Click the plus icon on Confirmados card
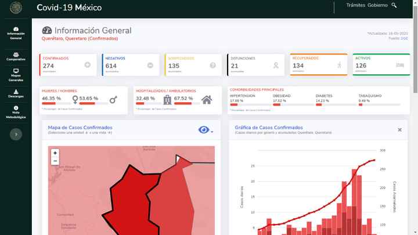Screen dimensions: 418x235 coord(88,65)
